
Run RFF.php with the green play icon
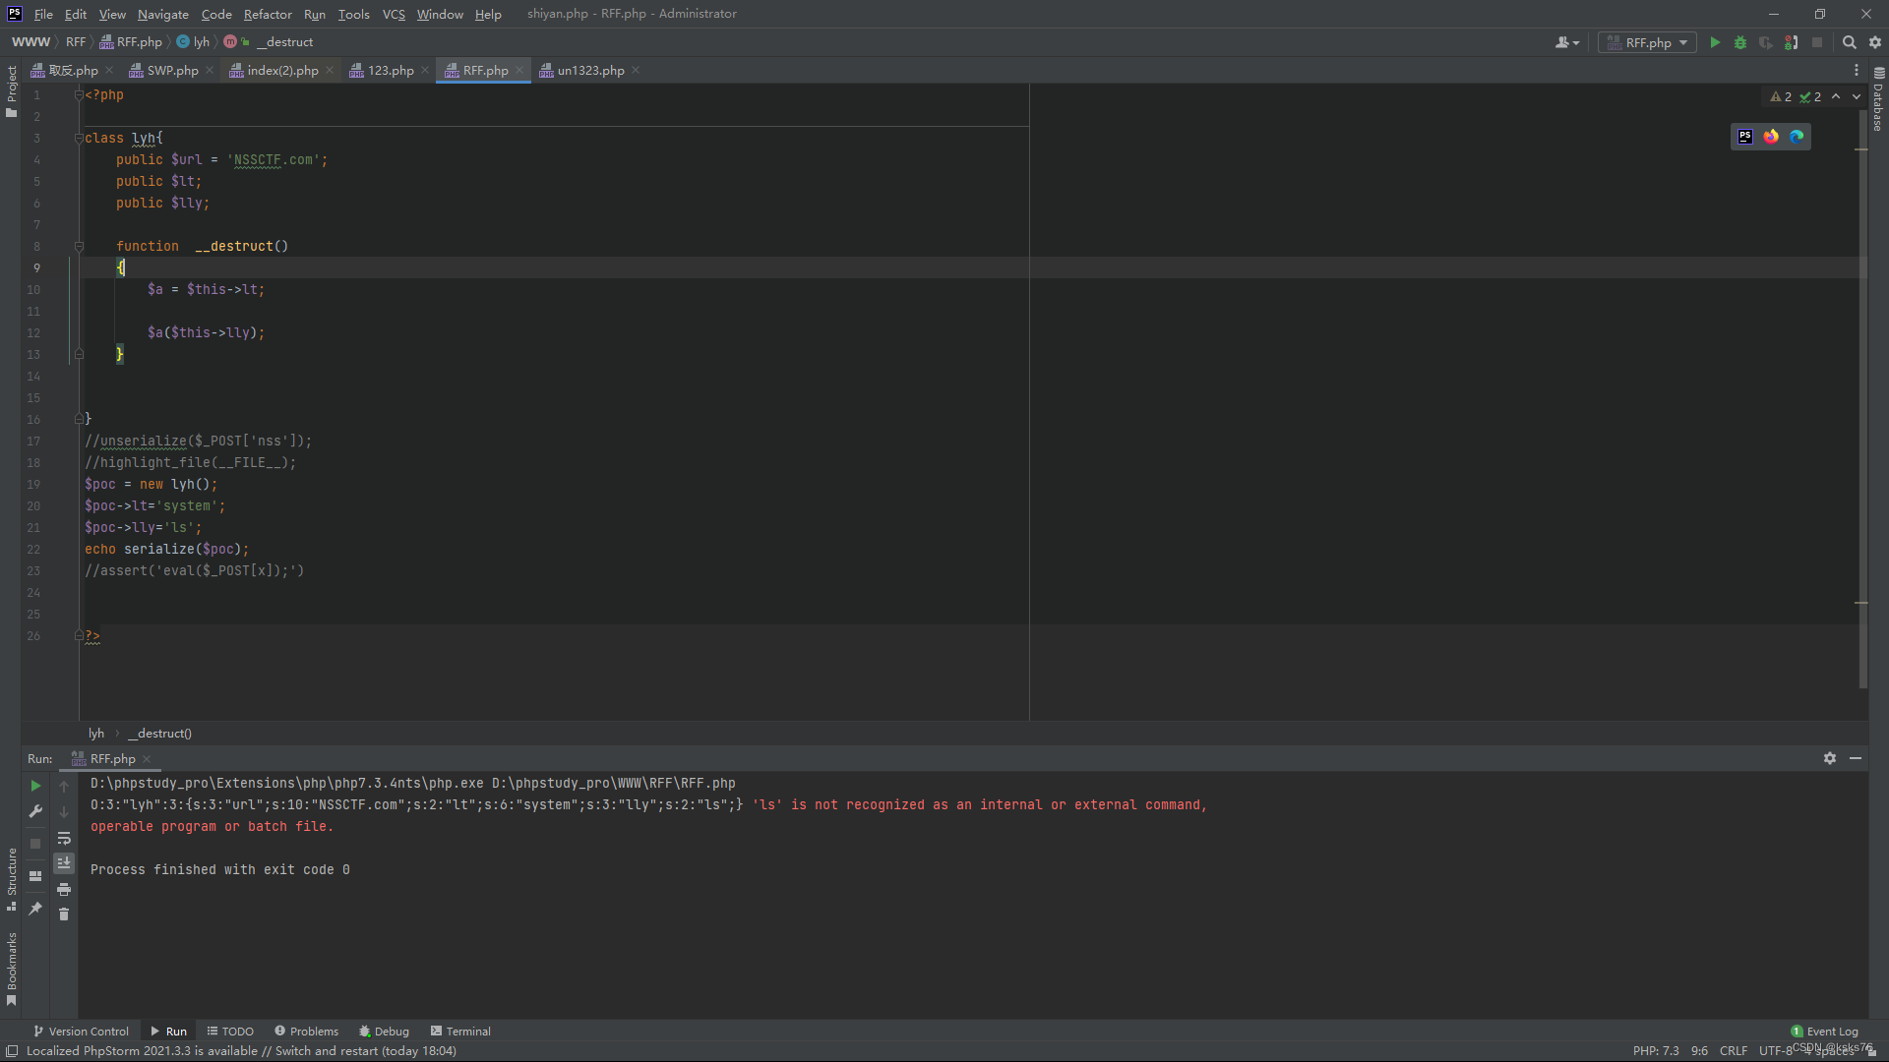[x=1715, y=42]
